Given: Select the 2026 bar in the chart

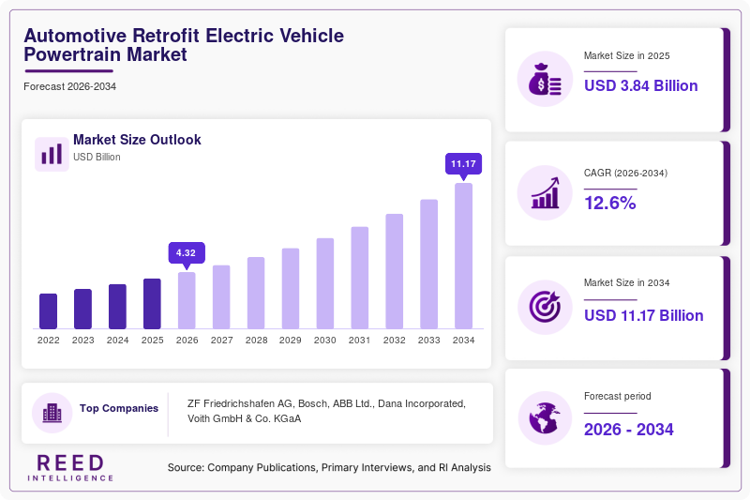Looking at the screenshot, I should [x=187, y=300].
